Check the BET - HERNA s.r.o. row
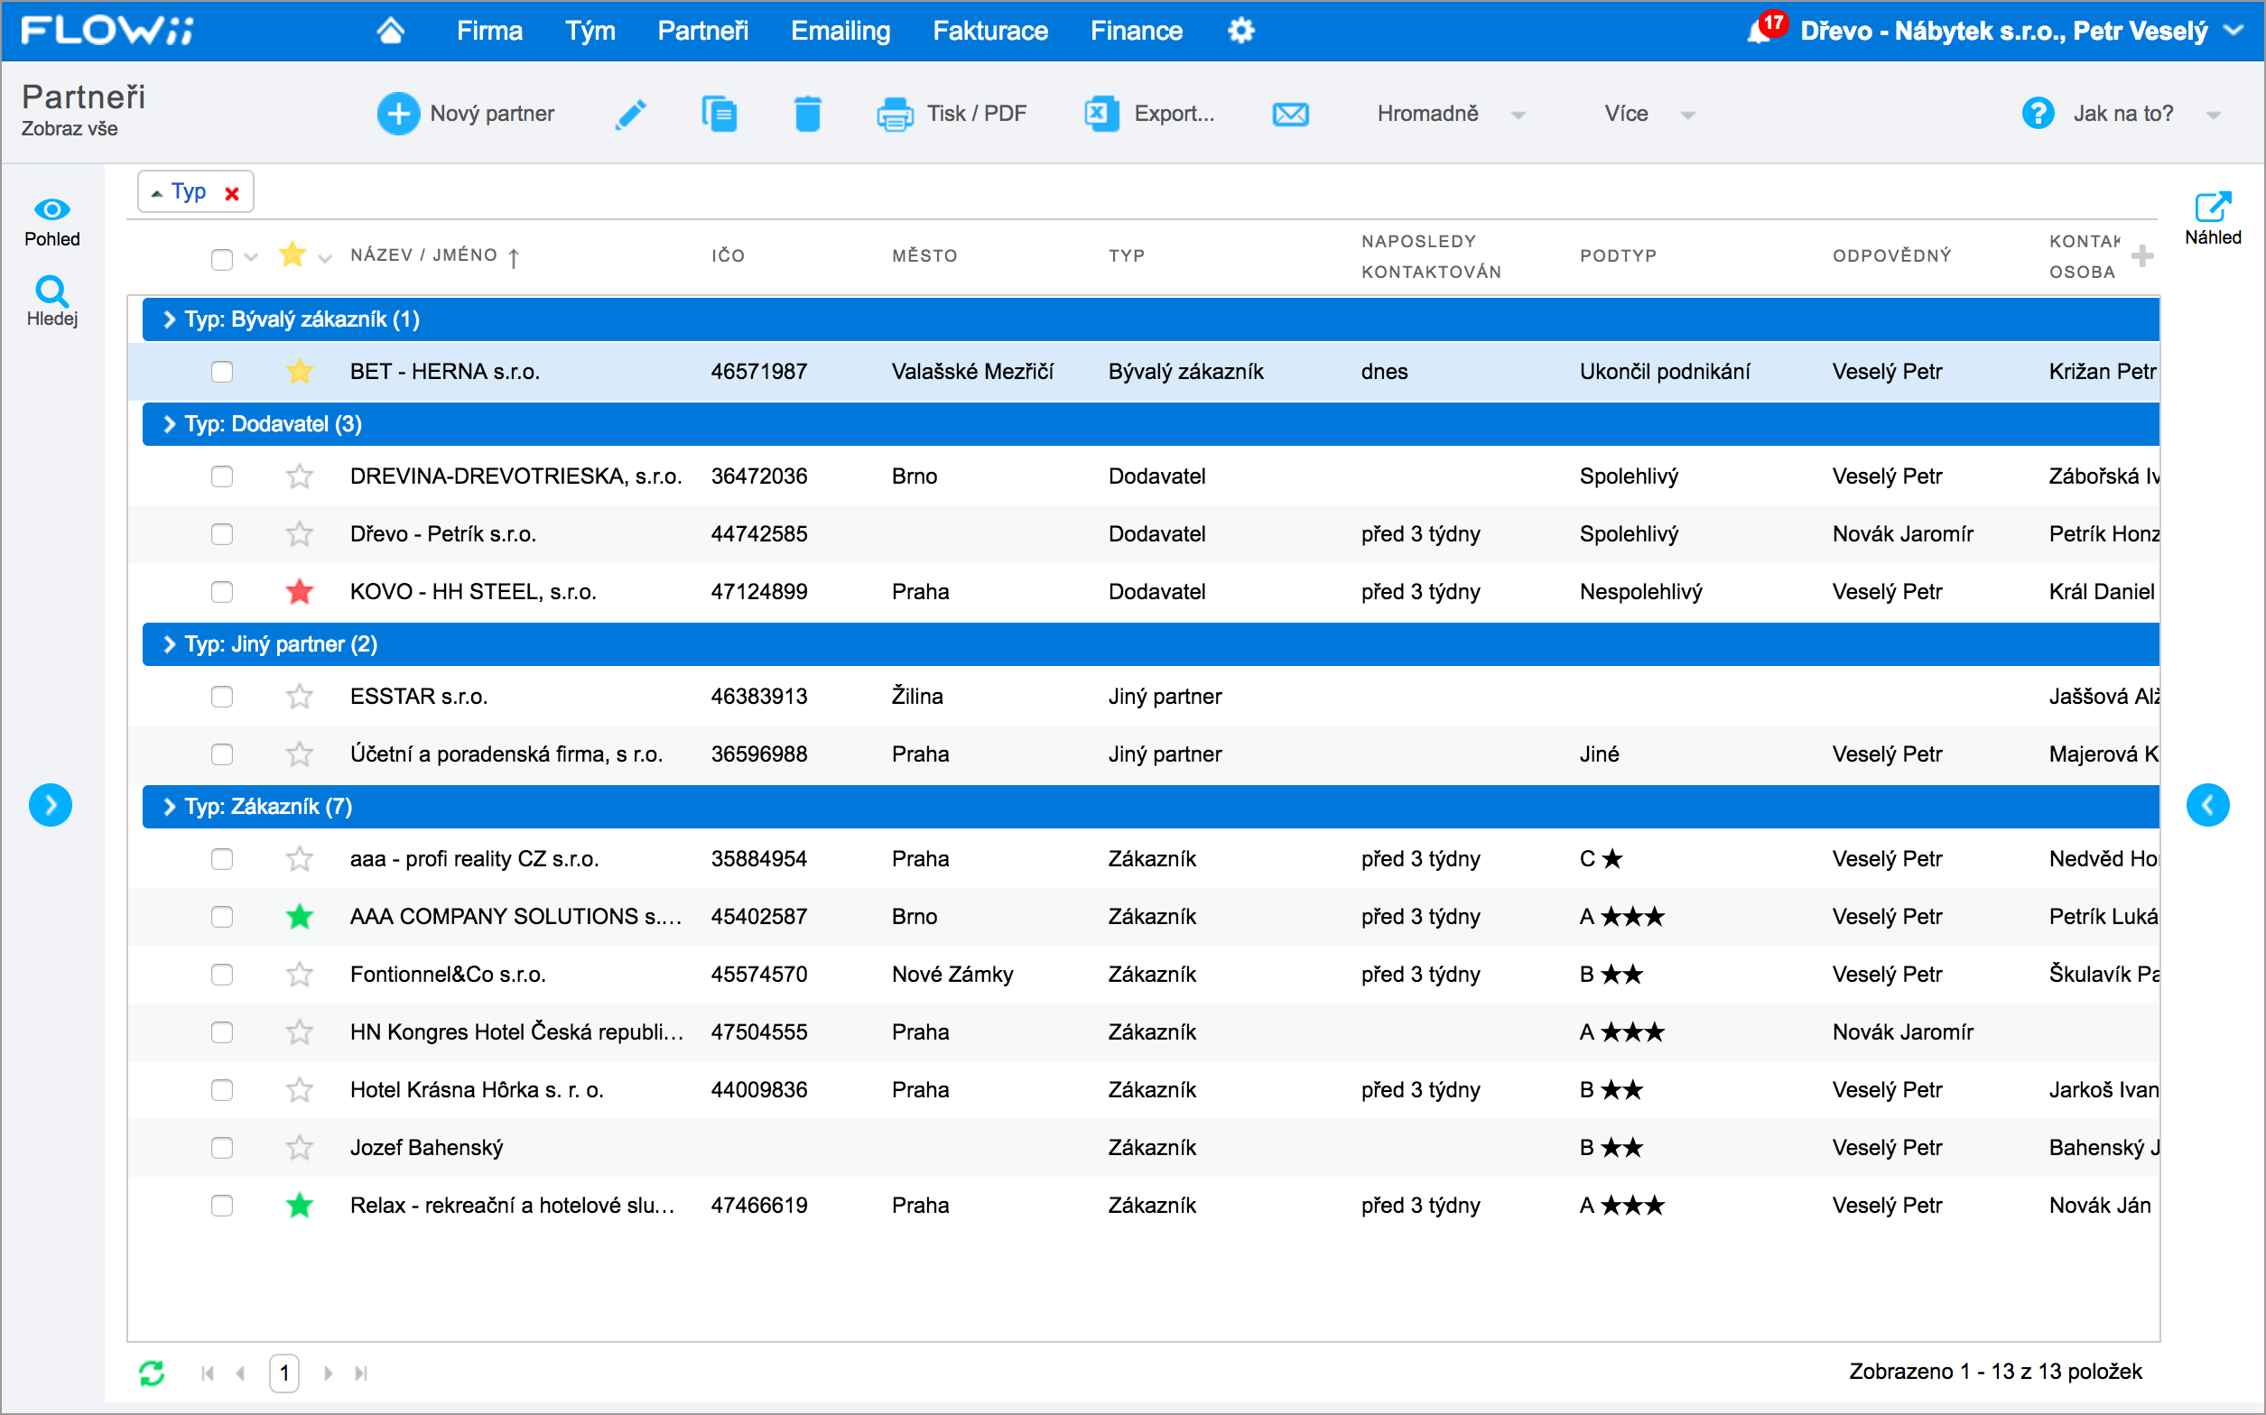The width and height of the screenshot is (2266, 1415). pyautogui.click(x=222, y=372)
